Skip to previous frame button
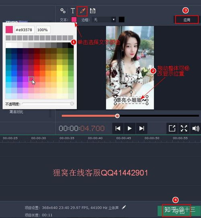The height and width of the screenshot is (218, 201). tap(118, 128)
